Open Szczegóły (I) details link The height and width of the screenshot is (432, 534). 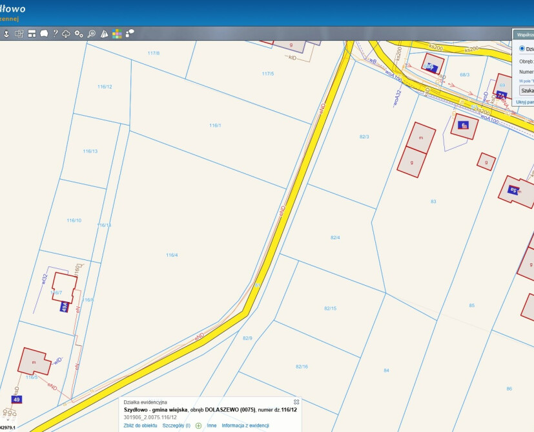click(176, 426)
